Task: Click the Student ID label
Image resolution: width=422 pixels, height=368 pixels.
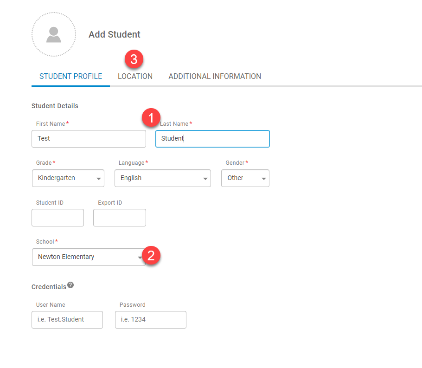Action: point(50,203)
